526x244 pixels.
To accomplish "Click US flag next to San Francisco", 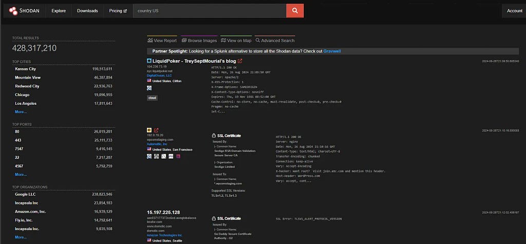I will 149,149.
